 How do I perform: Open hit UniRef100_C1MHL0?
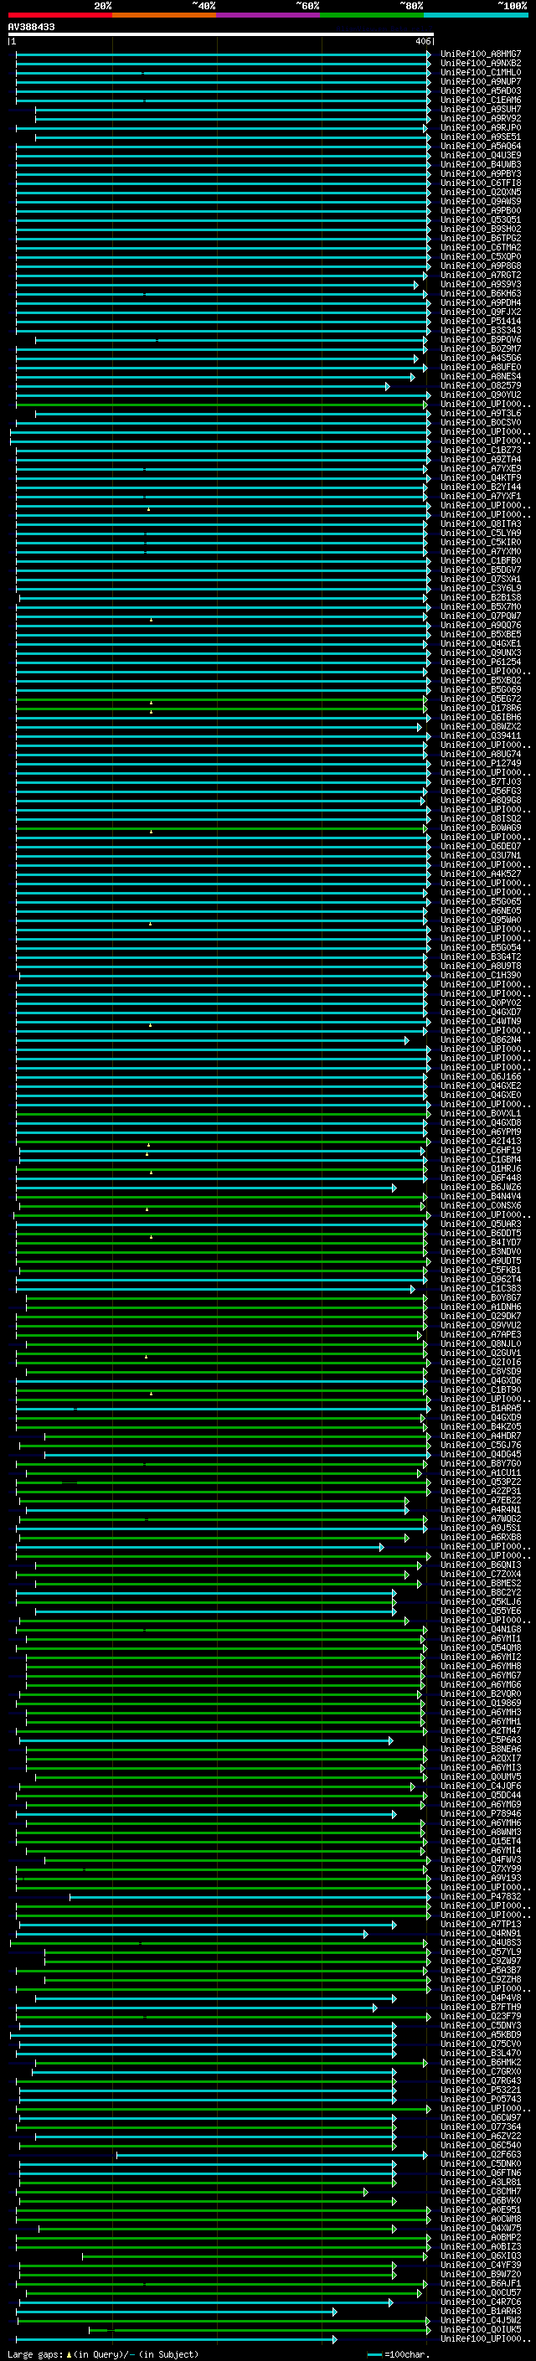pos(481,72)
